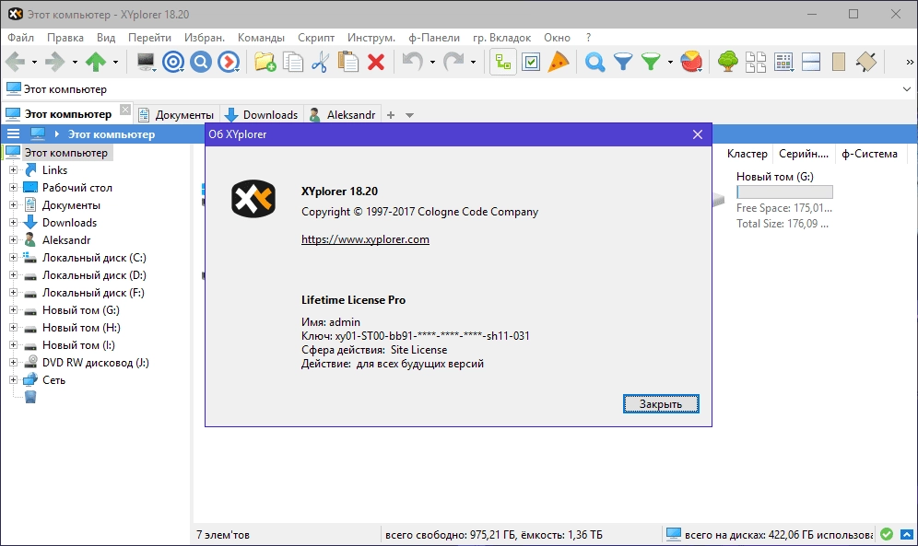
Task: Toggle the branch view tree icon
Action: click(503, 62)
